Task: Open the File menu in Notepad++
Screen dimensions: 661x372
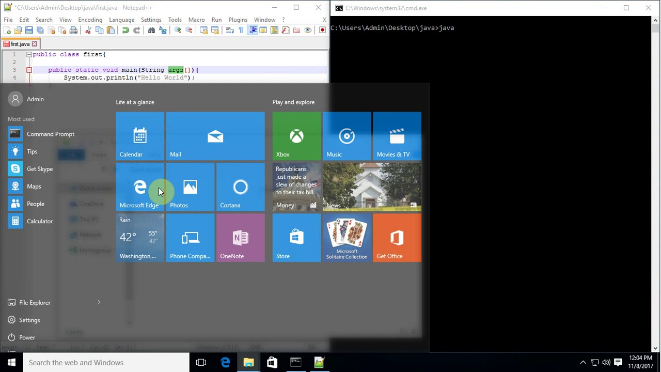Action: click(x=8, y=20)
